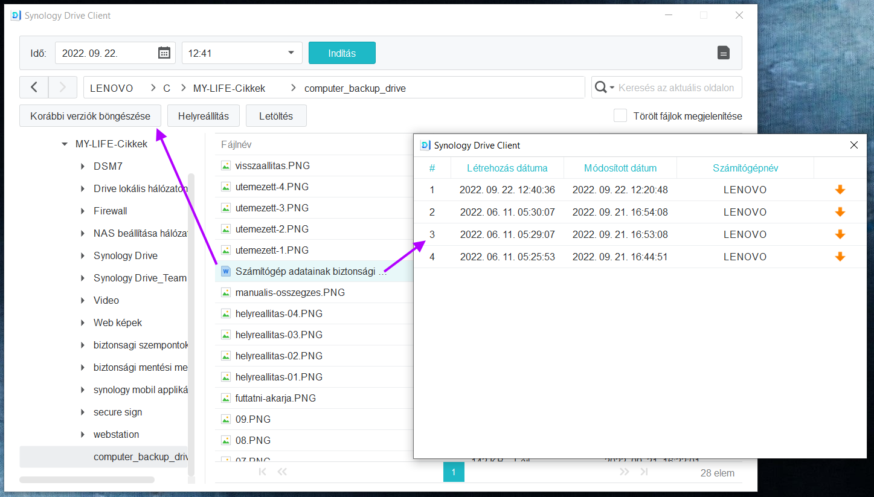
Task: Click the image icon of futtatni-akarja.PNG
Action: [x=226, y=398]
